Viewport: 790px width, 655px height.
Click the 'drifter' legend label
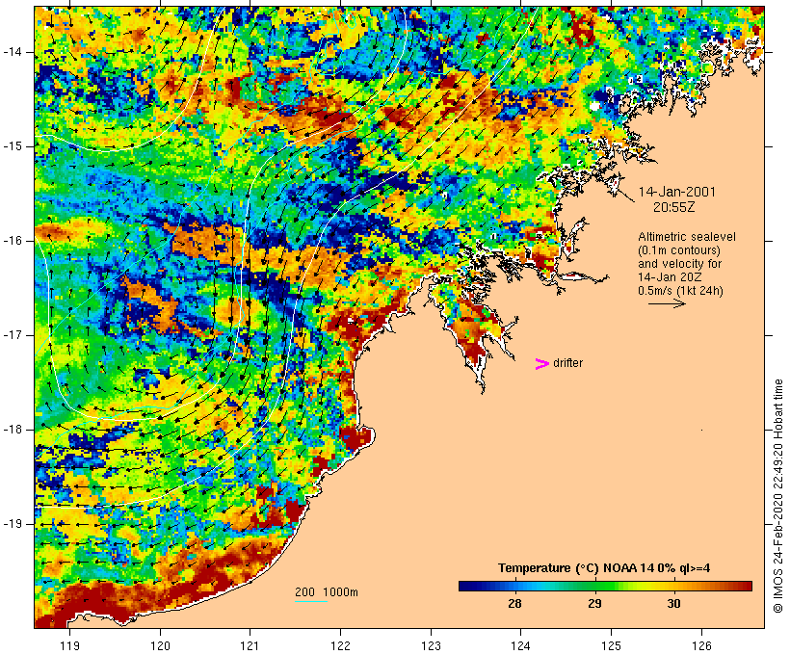[x=567, y=363]
